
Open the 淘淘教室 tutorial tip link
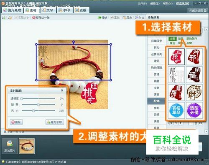36,162
